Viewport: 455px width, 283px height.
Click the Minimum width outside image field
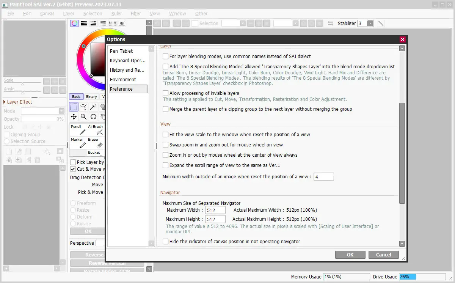click(x=323, y=176)
